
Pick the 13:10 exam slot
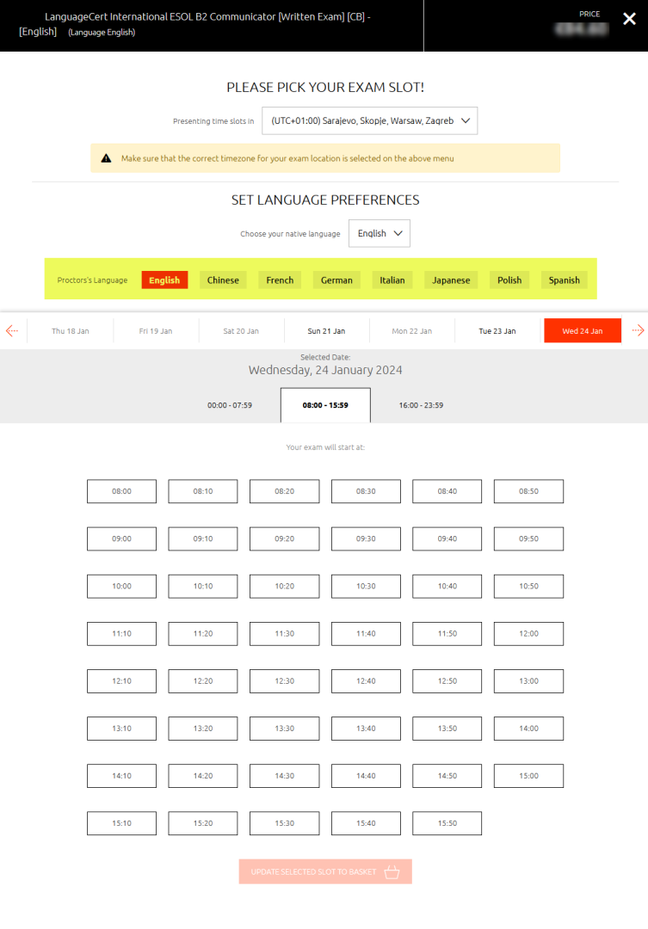121,729
